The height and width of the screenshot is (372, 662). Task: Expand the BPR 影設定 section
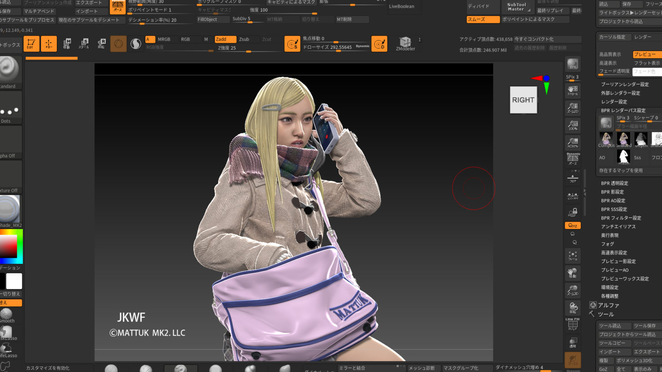click(612, 192)
